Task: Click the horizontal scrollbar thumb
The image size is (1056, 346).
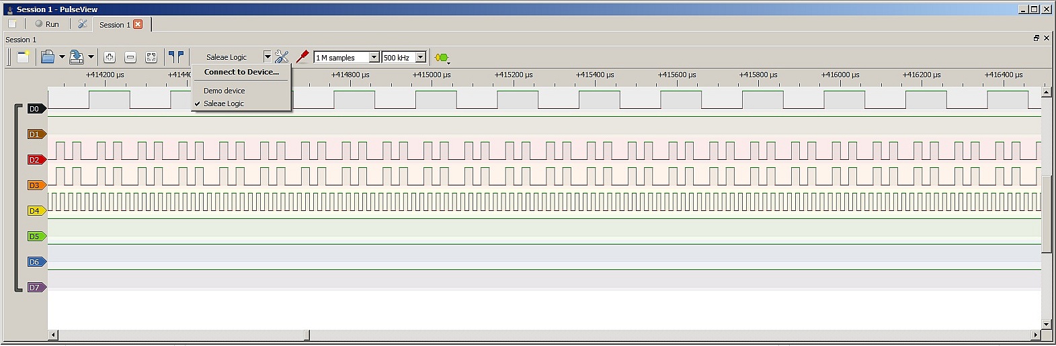Action: coord(307,335)
